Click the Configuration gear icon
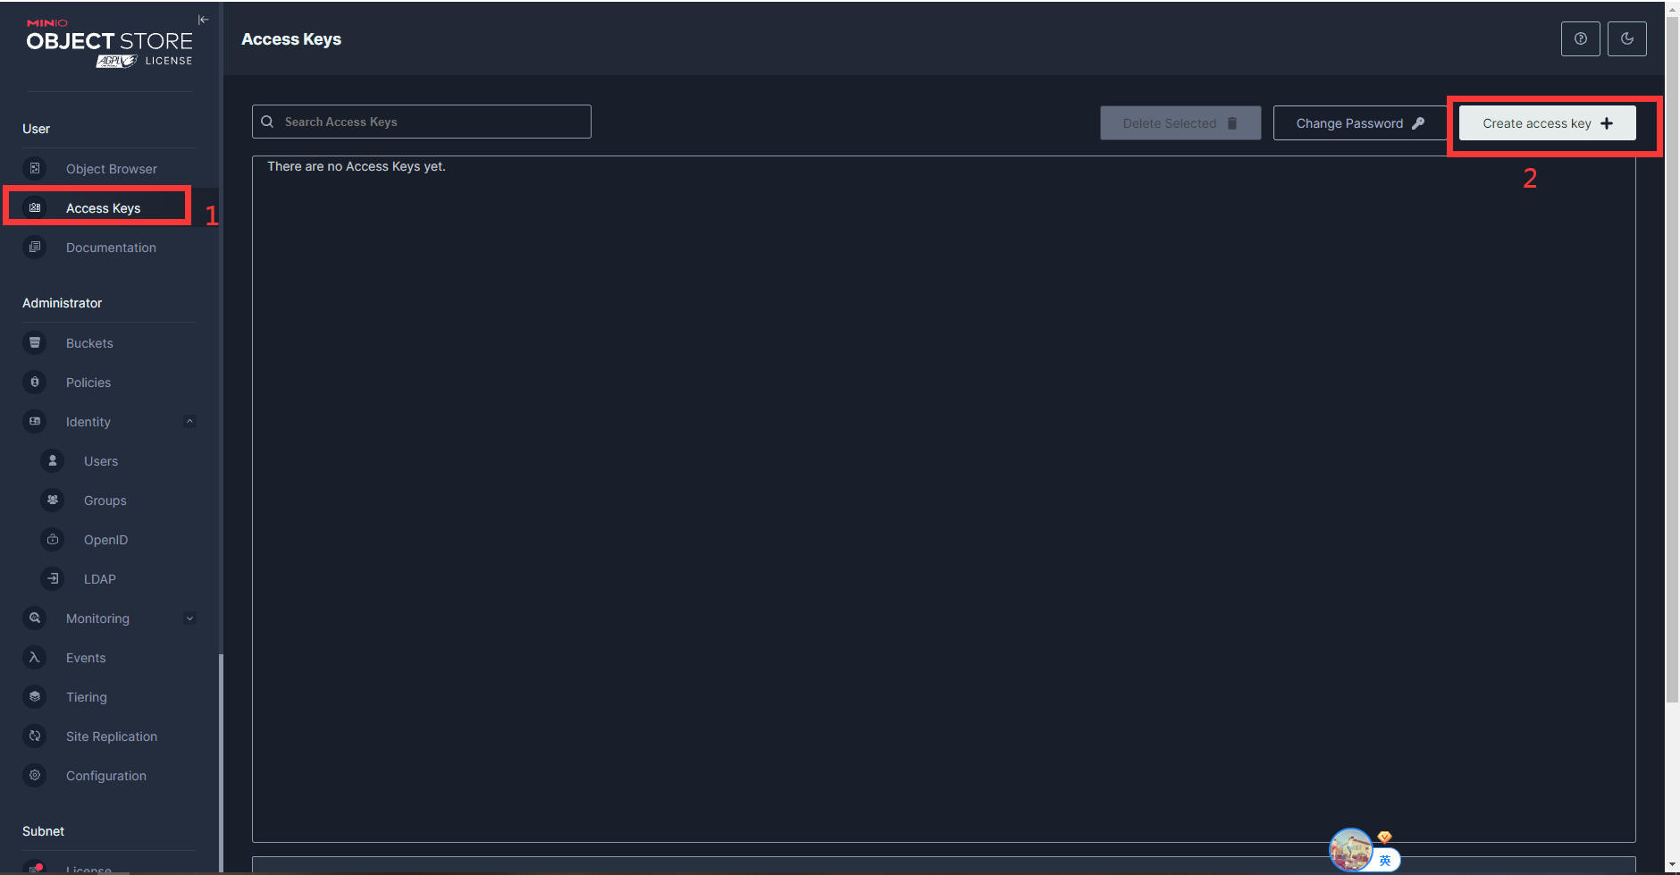 [x=35, y=775]
